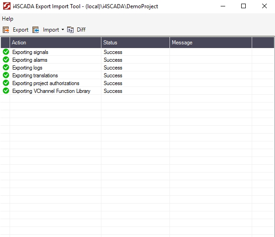
Task: Click the i4SCADA app icon in title bar
Action: (x=6, y=6)
